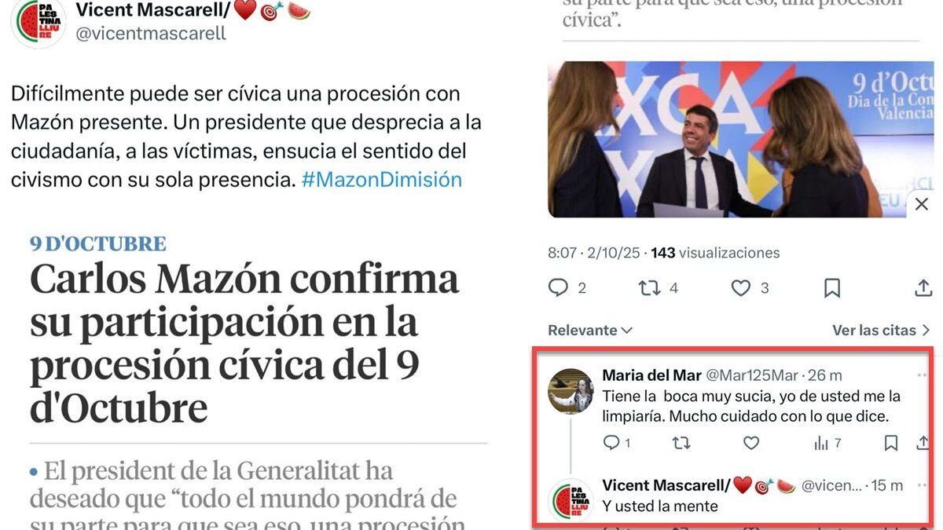Expand the Relevante sort dropdown
This screenshot has width=943, height=530.
coord(590,331)
